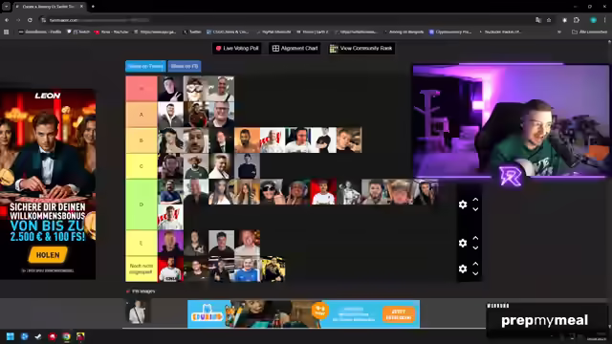Select the blue-jersey man in Noch nicht row
This screenshot has width=612, height=344.
point(247,269)
